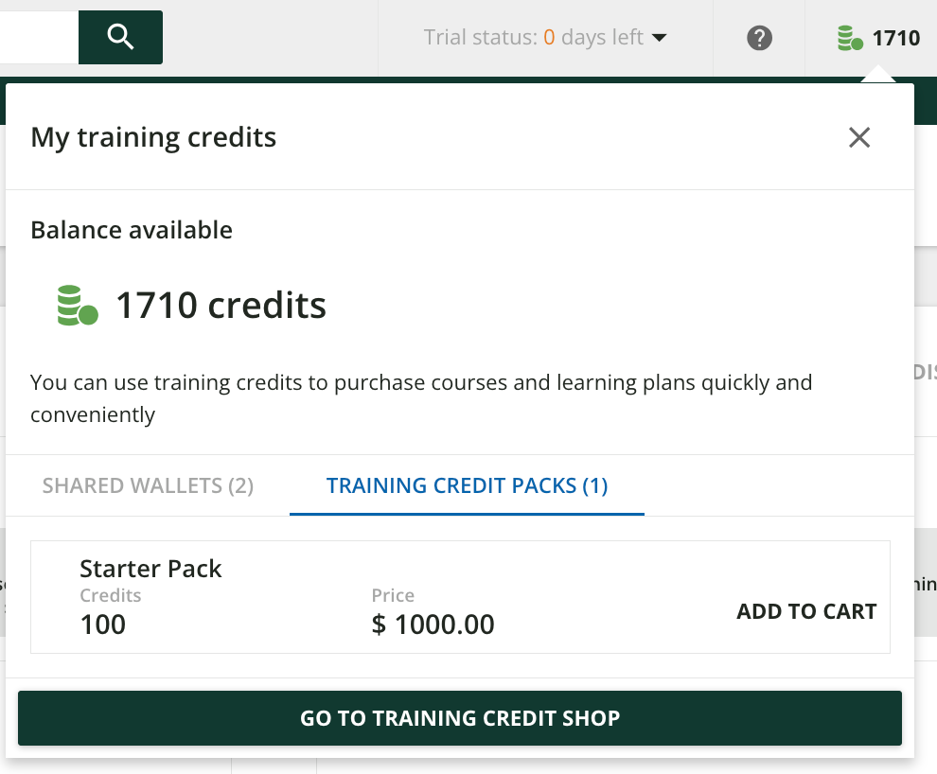This screenshot has width=937, height=774.
Task: Open help via question mark icon
Action: pos(759,38)
